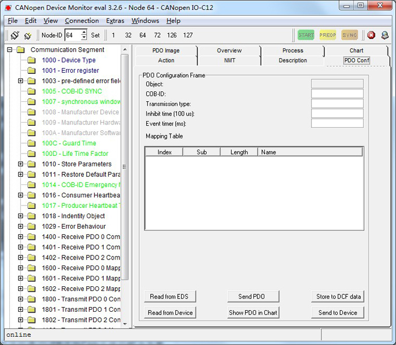This screenshot has width=396, height=345.
Task: Click Show PDO in Chart button
Action: (253, 312)
